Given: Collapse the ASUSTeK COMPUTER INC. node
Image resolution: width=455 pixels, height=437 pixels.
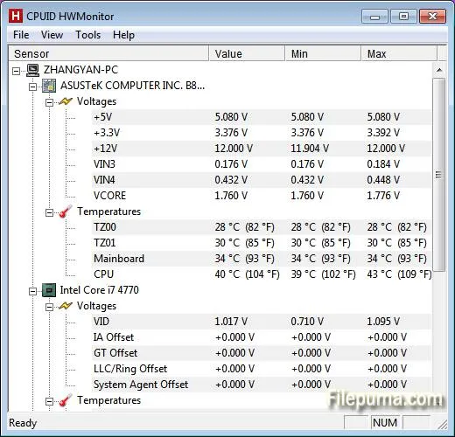Looking at the screenshot, I should click(x=32, y=87).
